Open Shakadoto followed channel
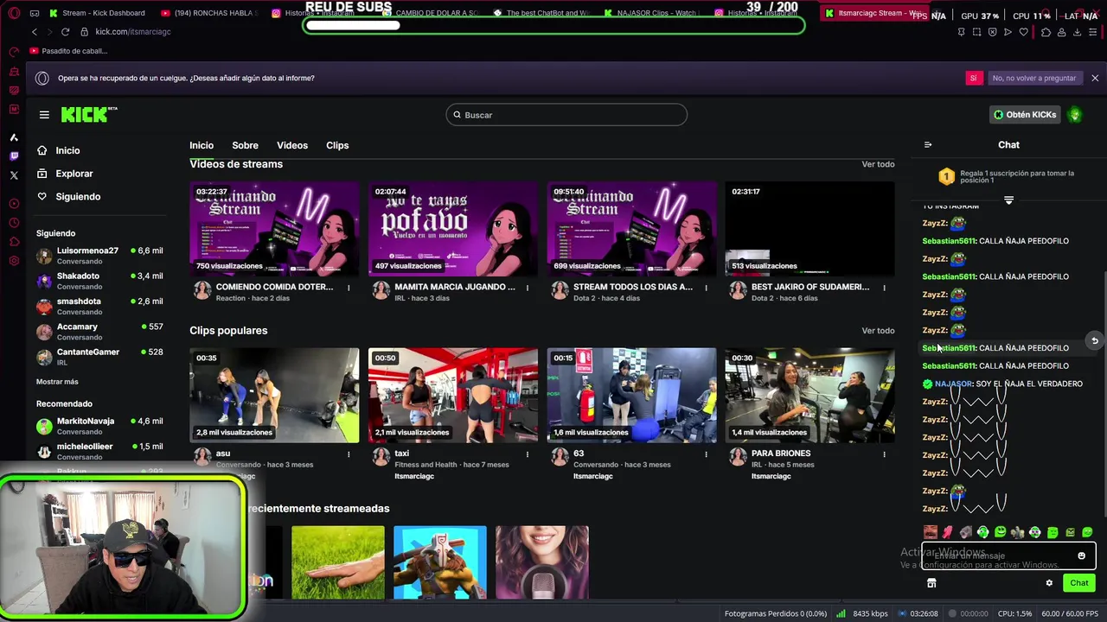 click(99, 282)
